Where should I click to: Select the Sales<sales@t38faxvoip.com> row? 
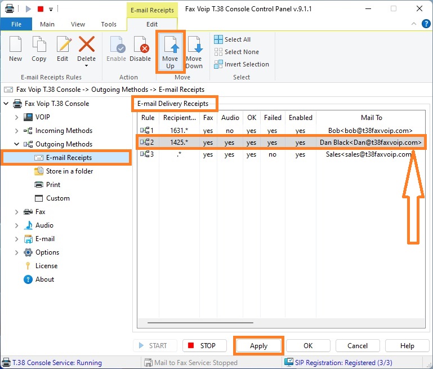(x=281, y=154)
